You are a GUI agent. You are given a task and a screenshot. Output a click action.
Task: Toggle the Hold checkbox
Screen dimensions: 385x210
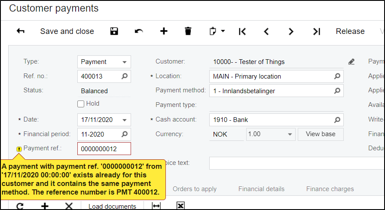coord(81,103)
